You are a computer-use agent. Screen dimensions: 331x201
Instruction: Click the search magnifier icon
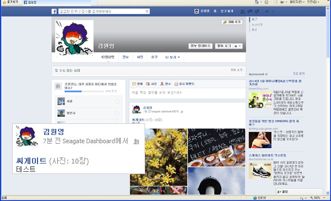(x=147, y=12)
